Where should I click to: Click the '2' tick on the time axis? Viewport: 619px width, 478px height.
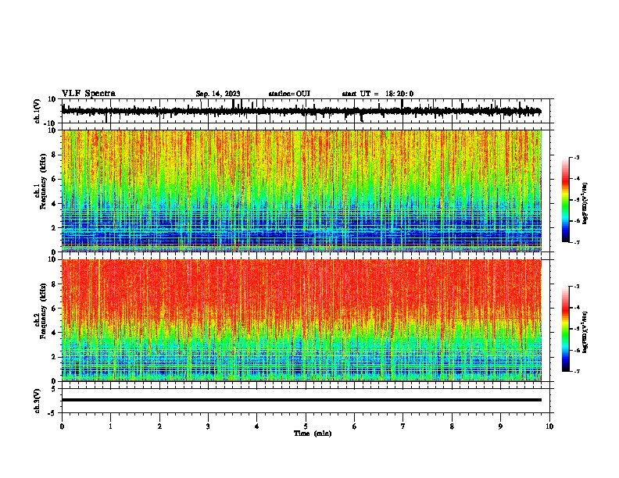(x=159, y=426)
